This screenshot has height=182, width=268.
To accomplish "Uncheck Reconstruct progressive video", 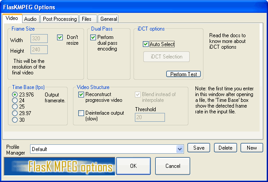I will coord(81,95).
